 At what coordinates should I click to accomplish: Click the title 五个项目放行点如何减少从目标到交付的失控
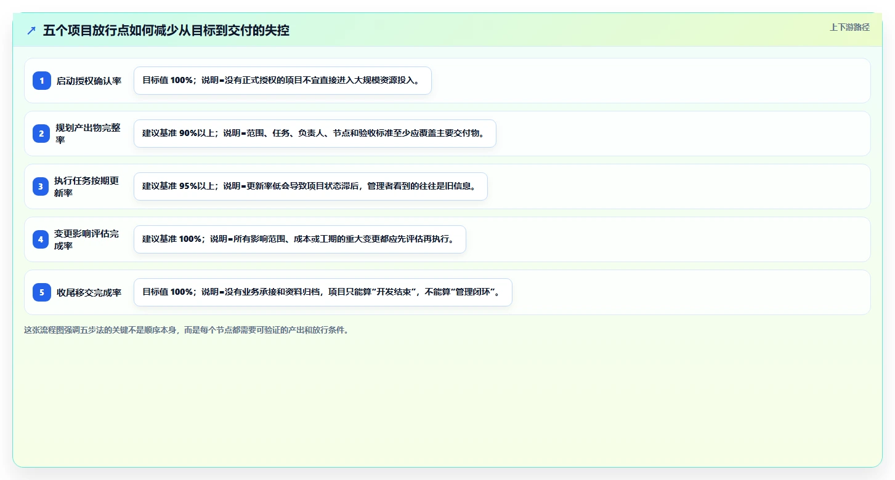tap(166, 31)
